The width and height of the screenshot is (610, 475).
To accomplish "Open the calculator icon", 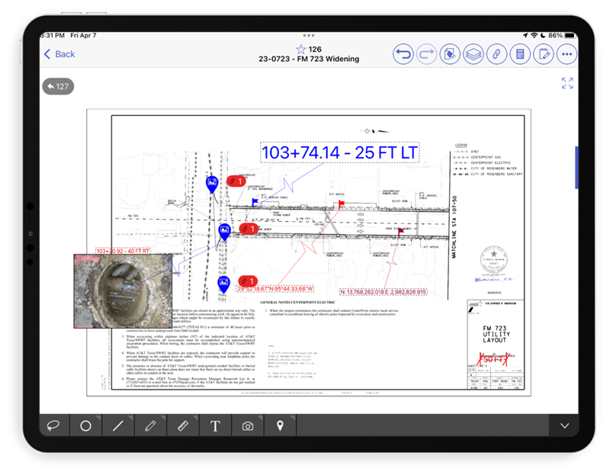I will click(520, 54).
